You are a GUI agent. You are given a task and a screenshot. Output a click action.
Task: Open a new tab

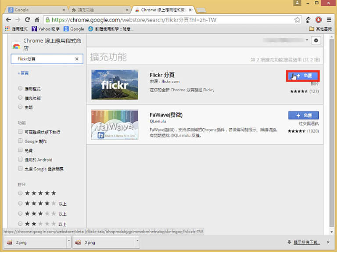tap(201, 10)
